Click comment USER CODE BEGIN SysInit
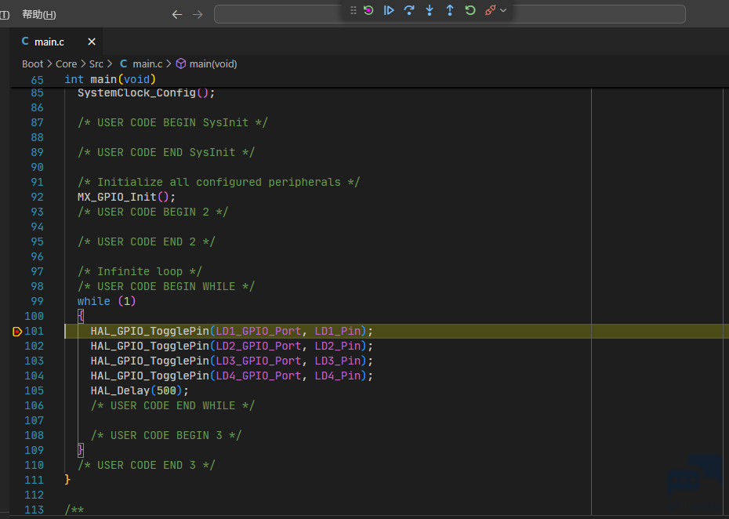Screen dimensions: 729x519 172,122
